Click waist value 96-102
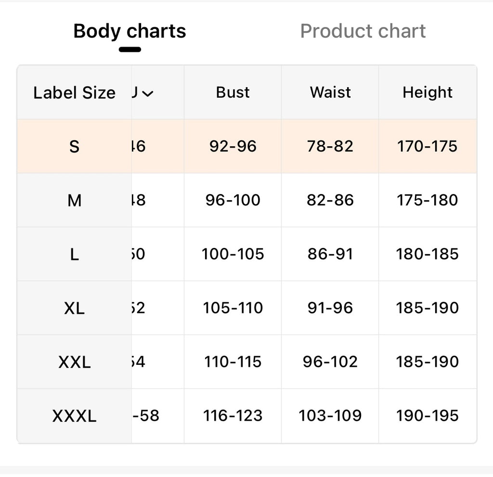Image resolution: width=493 pixels, height=477 pixels. click(x=330, y=362)
